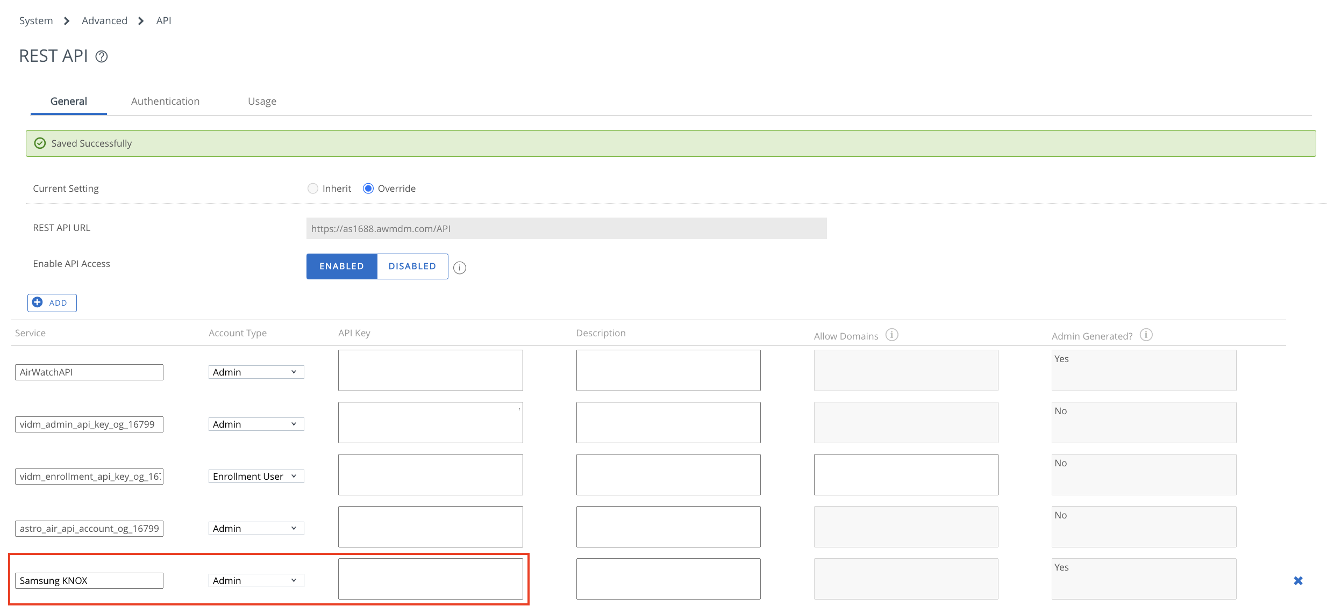Click the Admin Generated info icon
1327x606 pixels.
1146,335
